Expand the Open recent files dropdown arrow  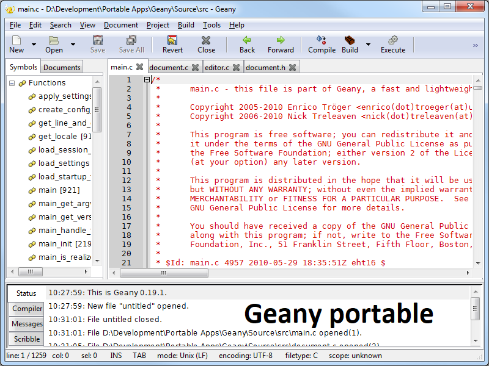pos(73,45)
